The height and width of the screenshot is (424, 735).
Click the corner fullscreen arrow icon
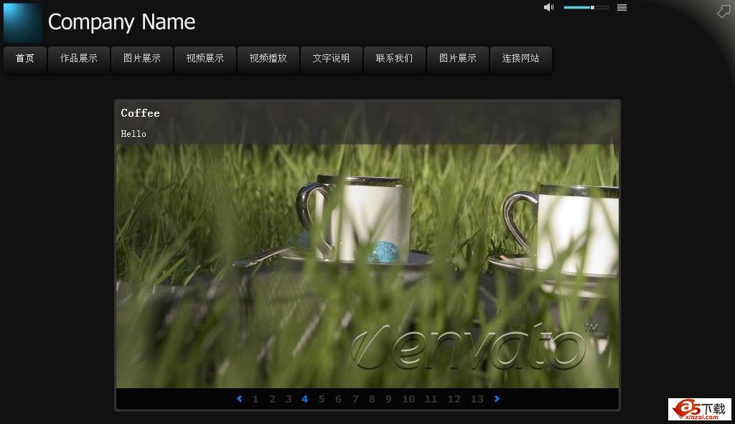point(724,11)
